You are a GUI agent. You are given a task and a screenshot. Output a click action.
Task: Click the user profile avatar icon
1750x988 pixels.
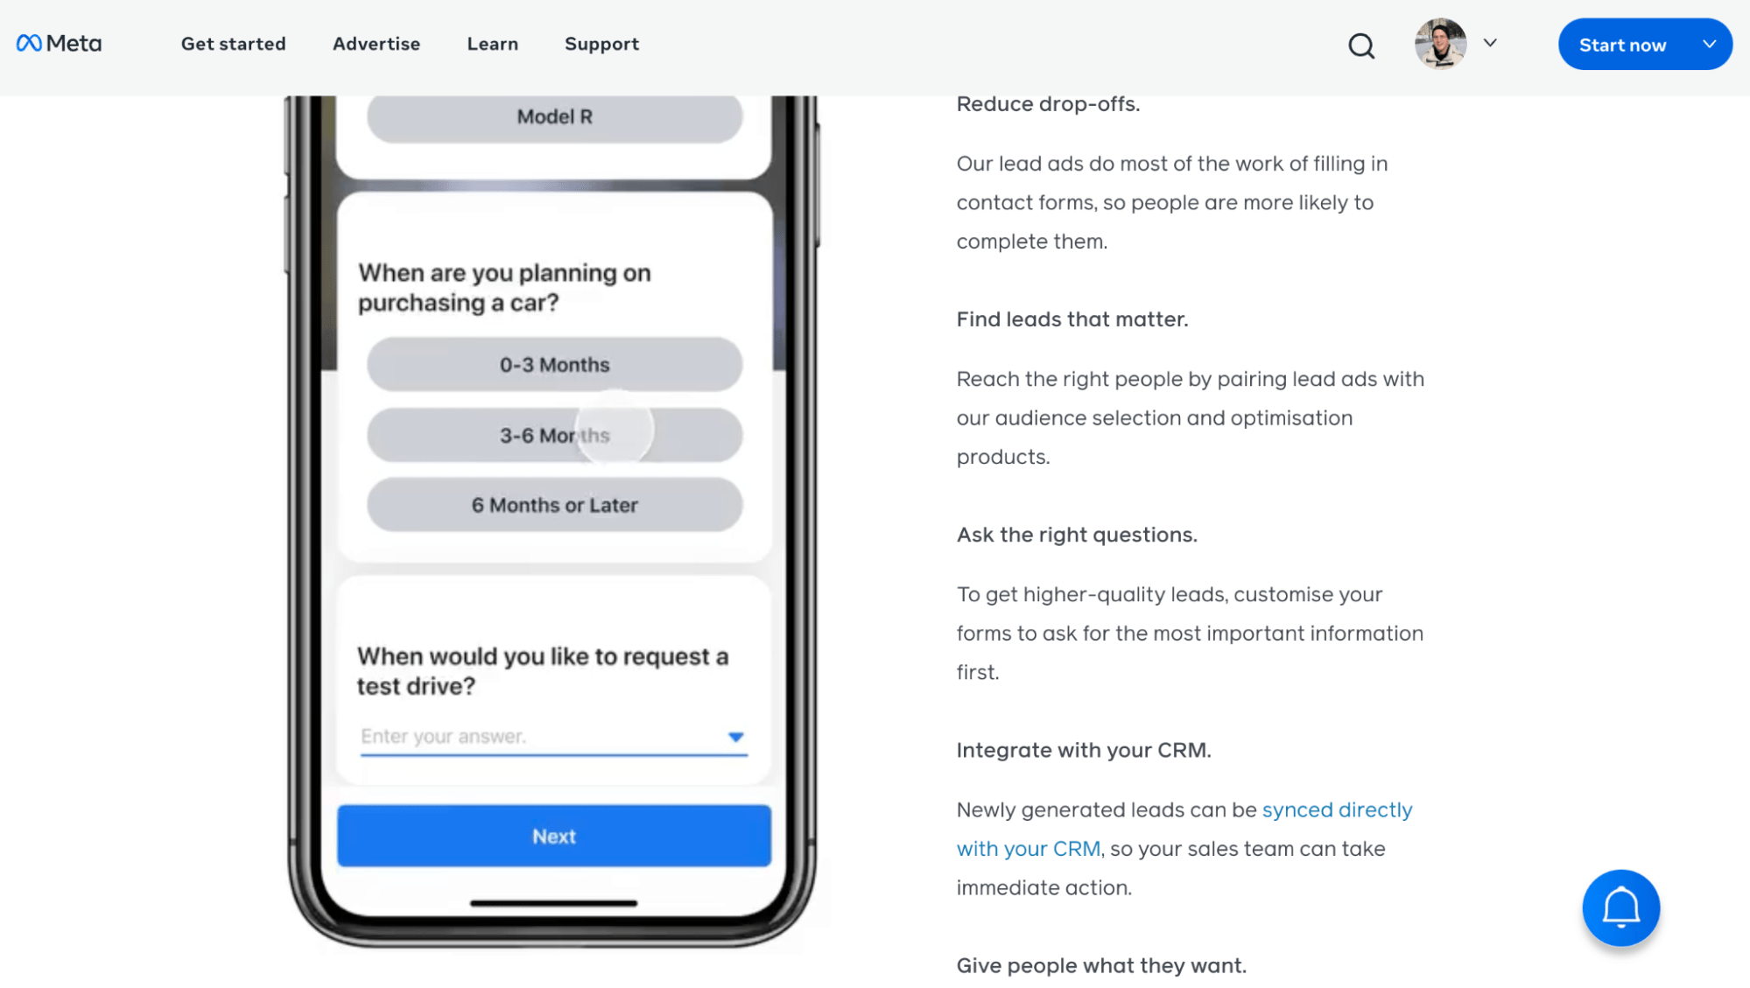tap(1440, 43)
